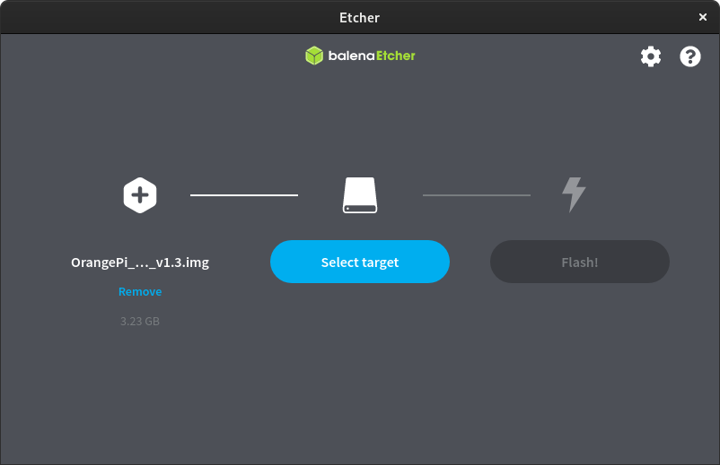Click the white "balena" word in header

(352, 56)
